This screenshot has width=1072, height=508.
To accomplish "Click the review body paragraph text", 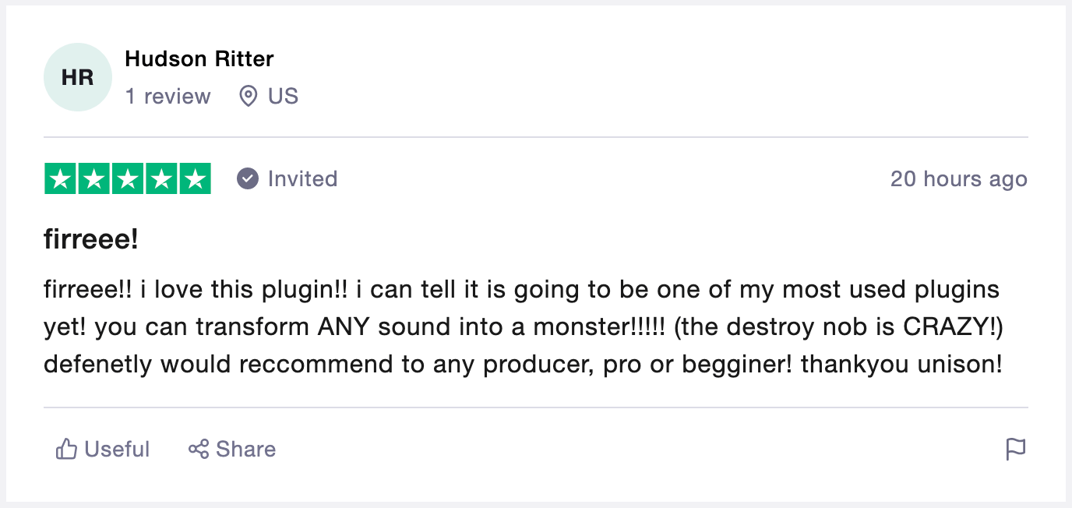I will point(522,327).
